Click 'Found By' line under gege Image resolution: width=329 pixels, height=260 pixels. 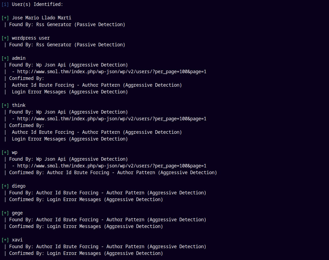[x=108, y=220]
